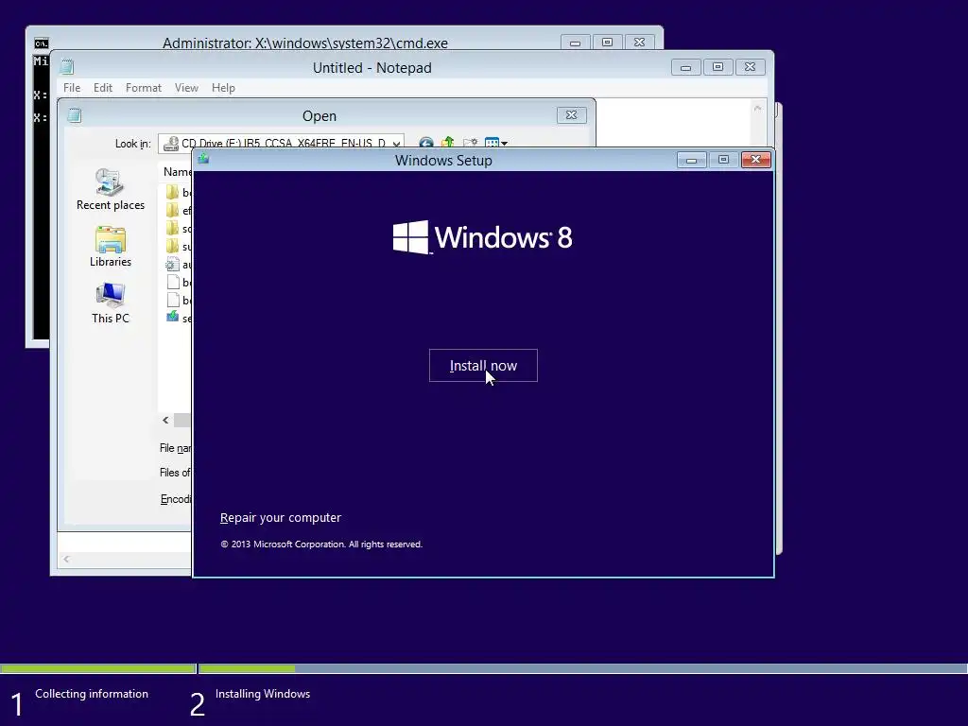Click the file list left scroll arrow
The image size is (968, 726).
click(x=165, y=421)
